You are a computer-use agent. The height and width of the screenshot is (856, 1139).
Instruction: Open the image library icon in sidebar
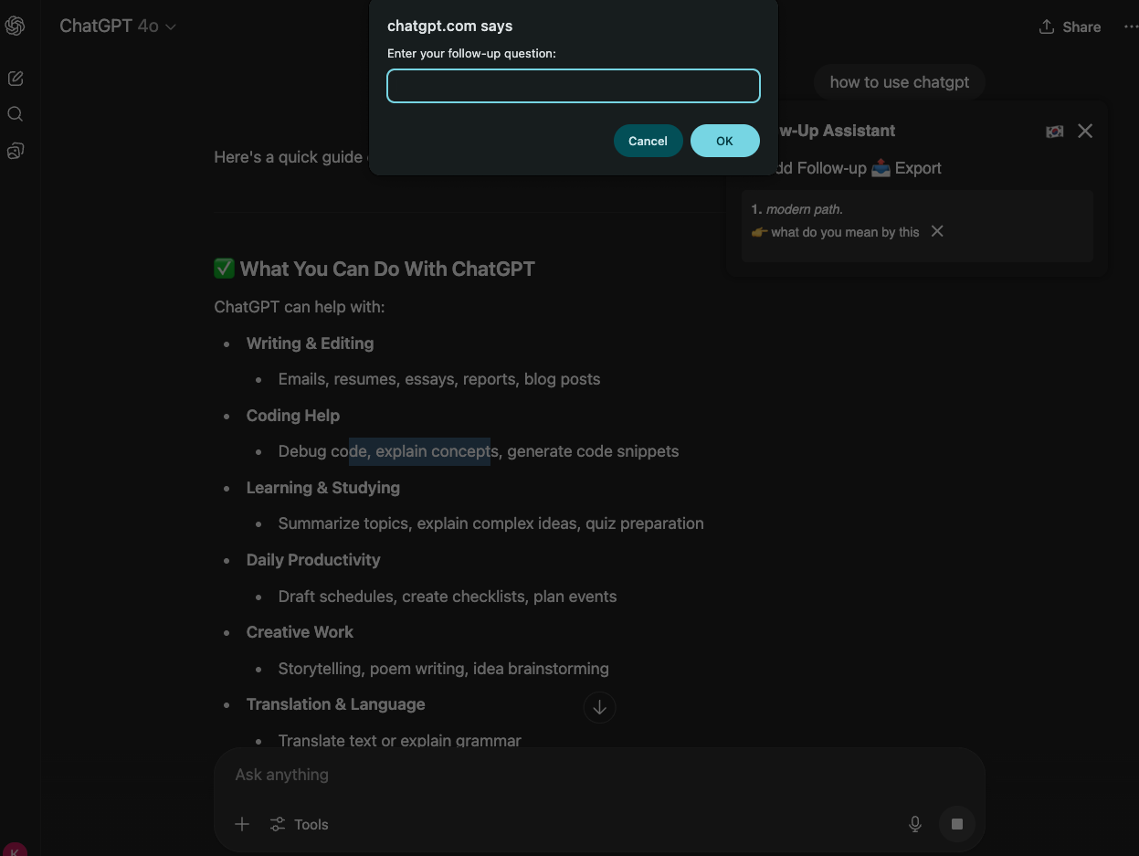[x=15, y=151]
